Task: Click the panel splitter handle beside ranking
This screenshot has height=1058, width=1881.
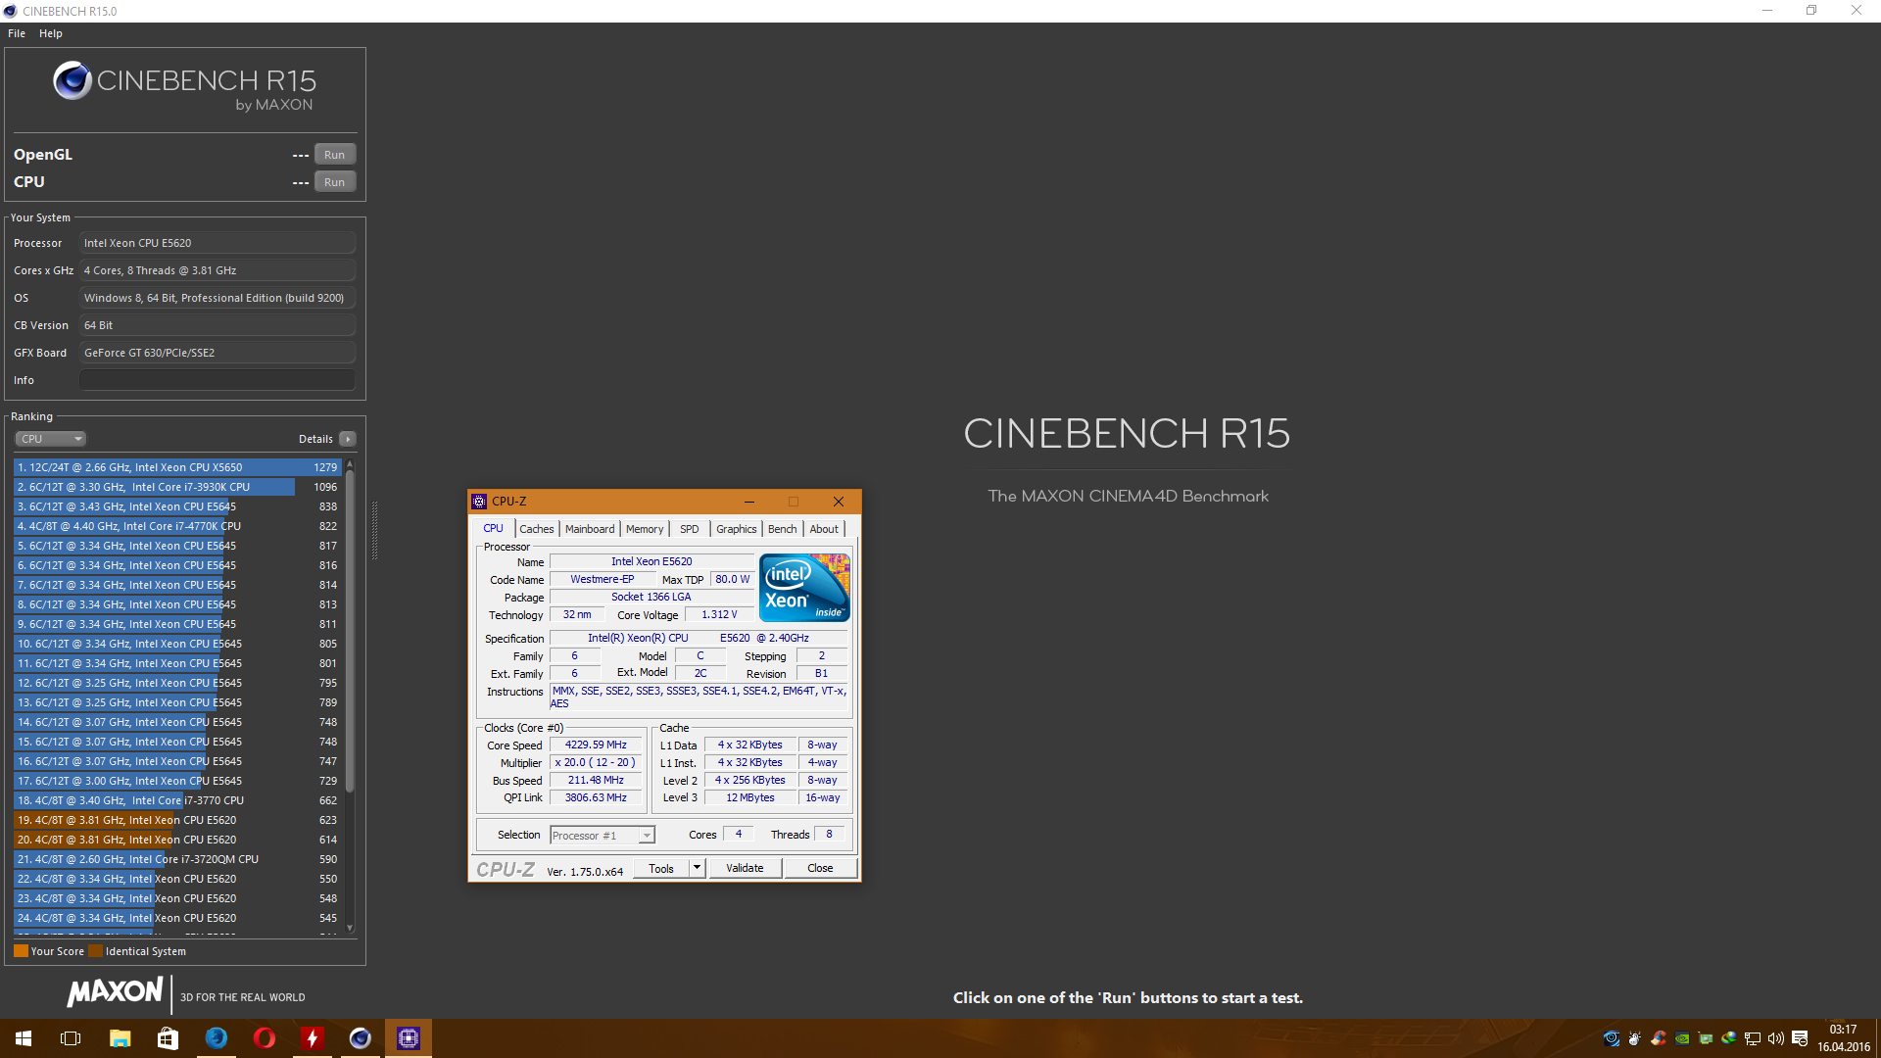Action: point(374,531)
